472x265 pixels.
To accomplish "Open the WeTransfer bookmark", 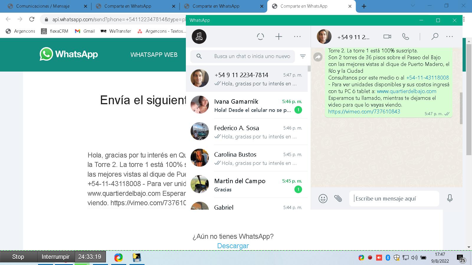I will pyautogui.click(x=116, y=31).
